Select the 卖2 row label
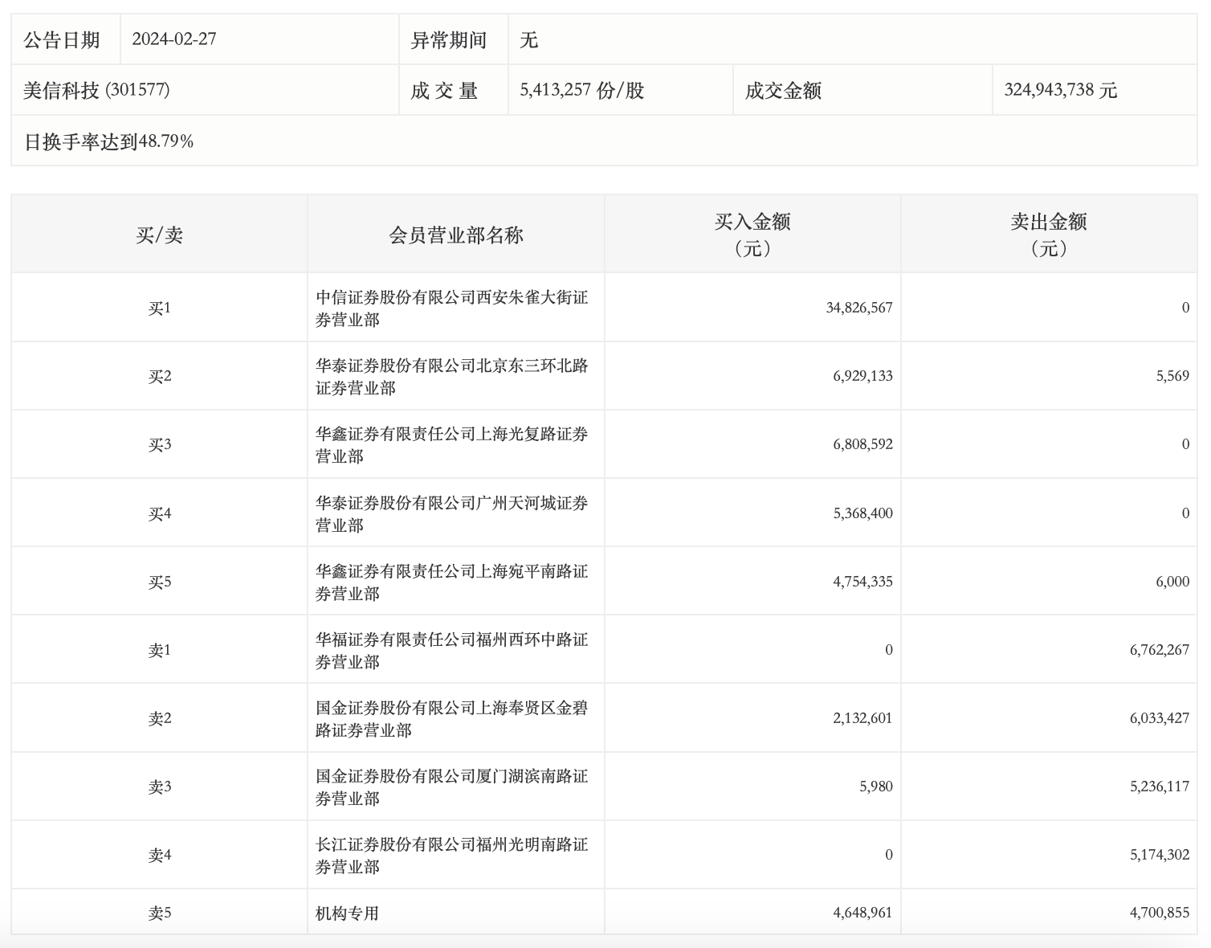The width and height of the screenshot is (1211, 948). click(x=160, y=718)
